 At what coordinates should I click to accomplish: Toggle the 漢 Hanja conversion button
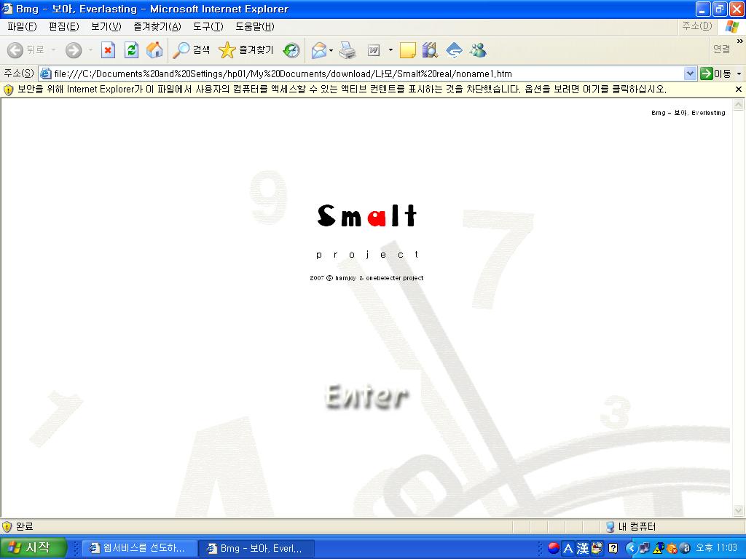pyautogui.click(x=583, y=548)
